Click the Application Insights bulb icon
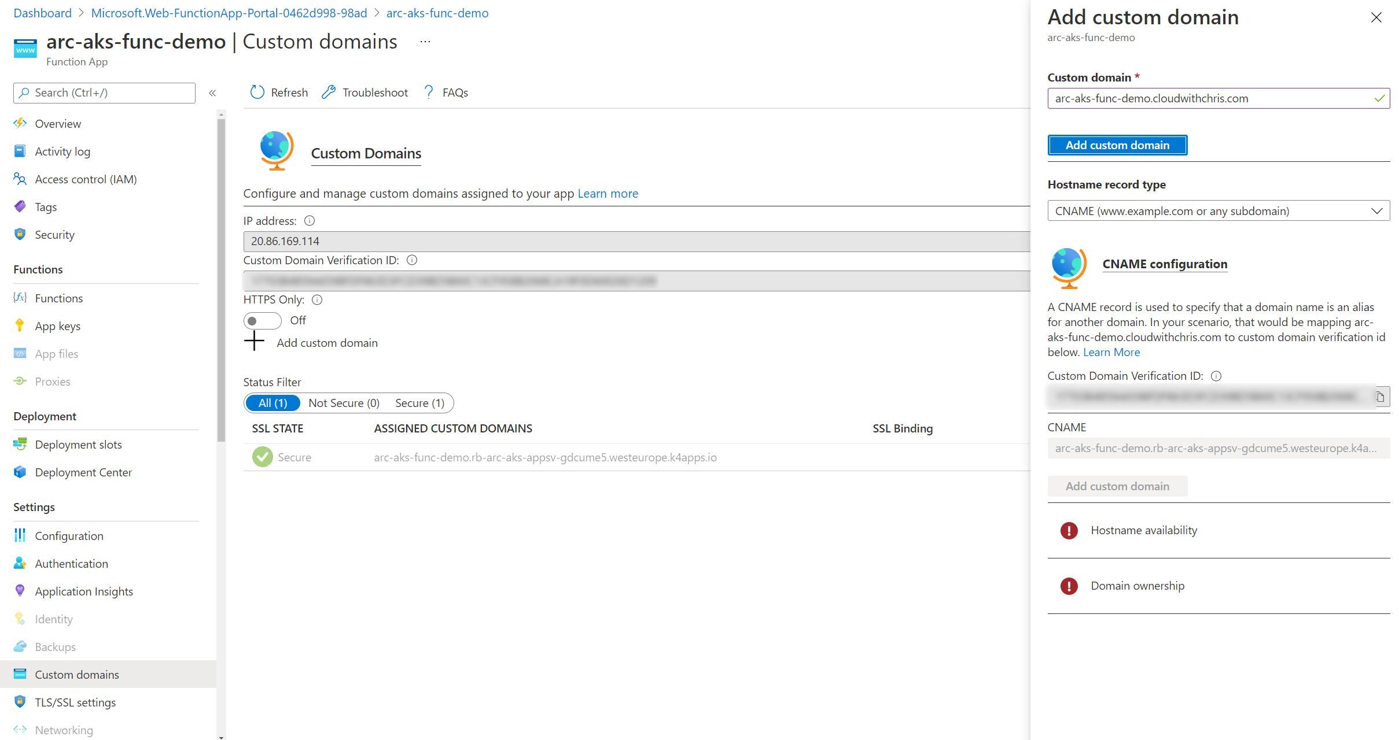This screenshot has height=740, width=1399. (20, 591)
